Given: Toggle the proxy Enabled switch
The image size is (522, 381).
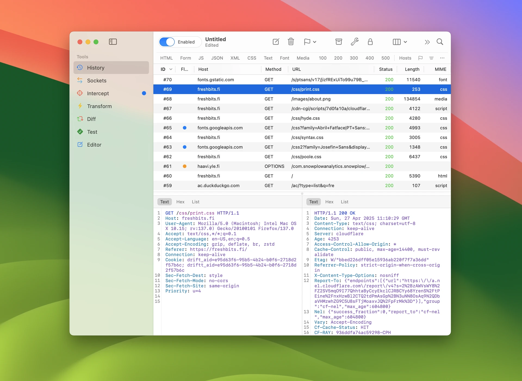Looking at the screenshot, I should tap(167, 42).
